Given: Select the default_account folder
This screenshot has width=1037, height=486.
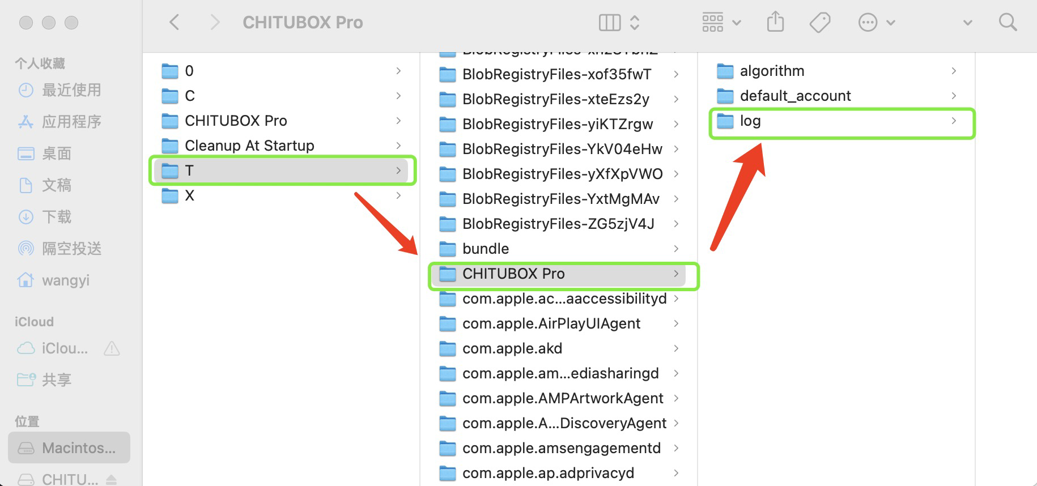Looking at the screenshot, I should coord(838,96).
